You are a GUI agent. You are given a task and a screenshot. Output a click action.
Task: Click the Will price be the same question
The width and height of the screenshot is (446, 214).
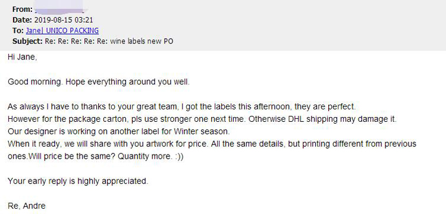[x=71, y=156]
